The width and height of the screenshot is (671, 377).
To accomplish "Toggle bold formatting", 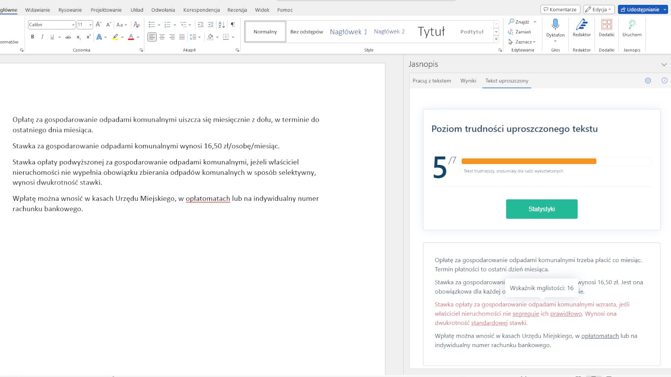I will [x=32, y=37].
